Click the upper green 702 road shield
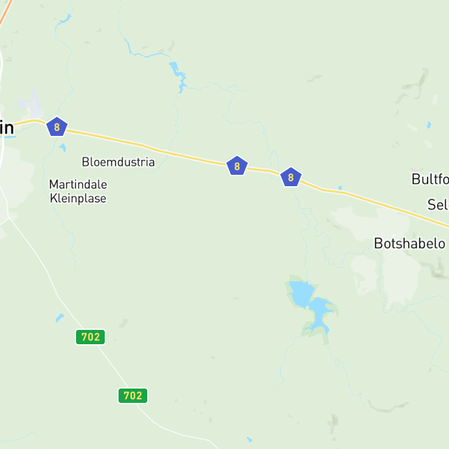Viewport: 449px width, 449px height. tap(90, 337)
